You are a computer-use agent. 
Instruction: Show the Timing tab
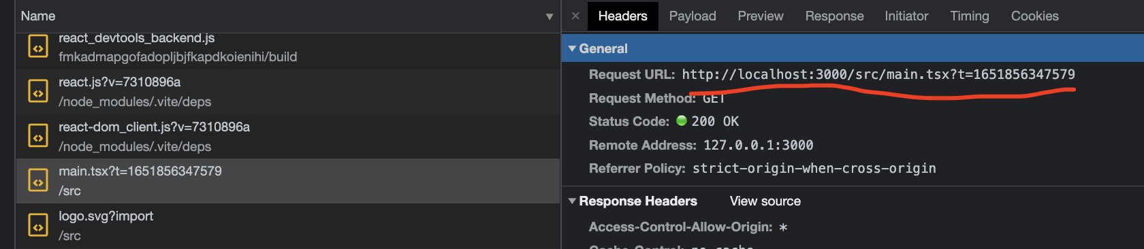pyautogui.click(x=970, y=16)
